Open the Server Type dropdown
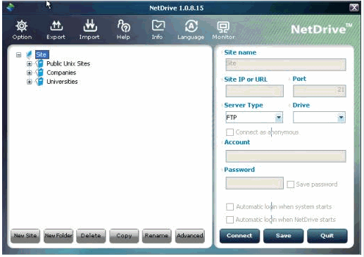 click(278, 117)
